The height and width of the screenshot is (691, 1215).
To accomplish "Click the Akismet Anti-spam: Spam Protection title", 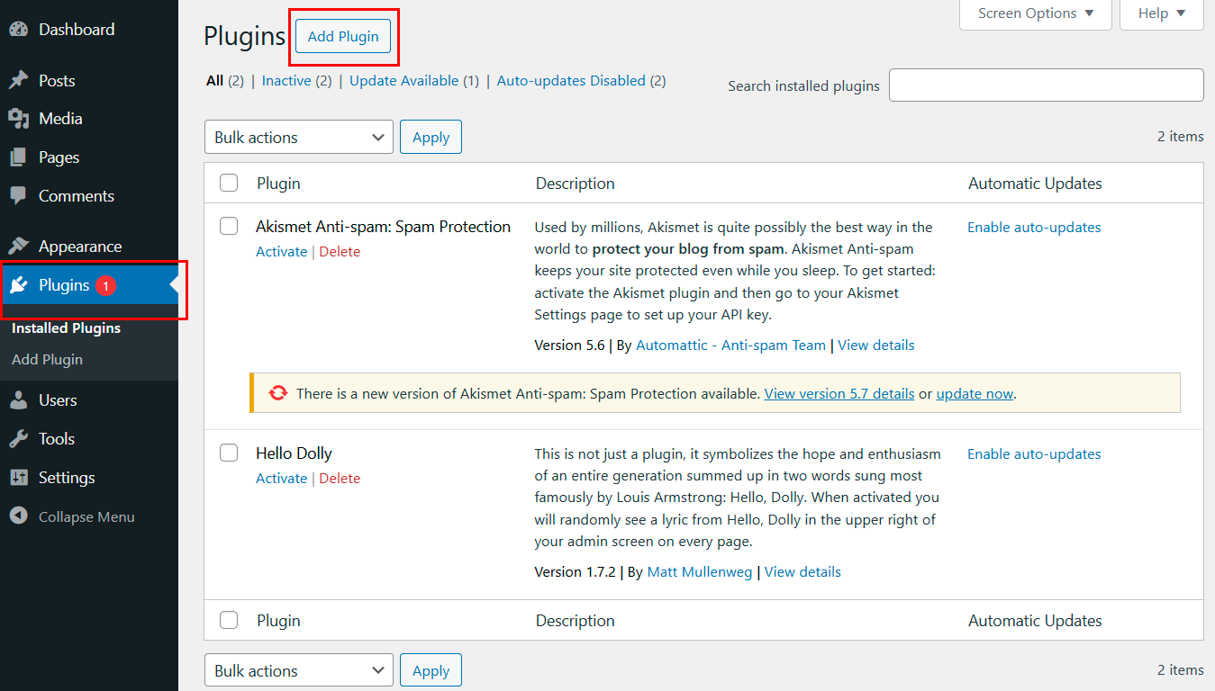I will click(x=383, y=227).
